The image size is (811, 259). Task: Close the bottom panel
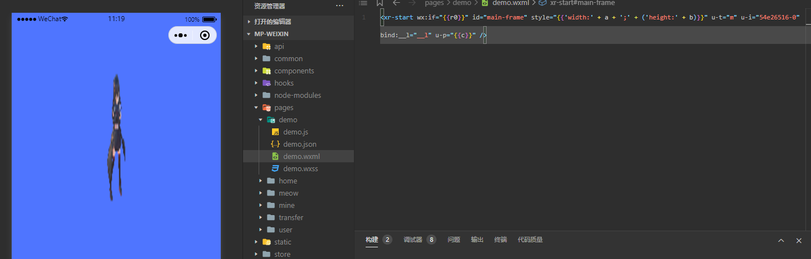[799, 240]
